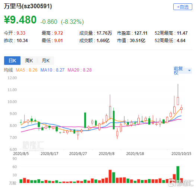The image size is (196, 189).
Task: Click the 60 volume axis label
Action: tap(15, 167)
